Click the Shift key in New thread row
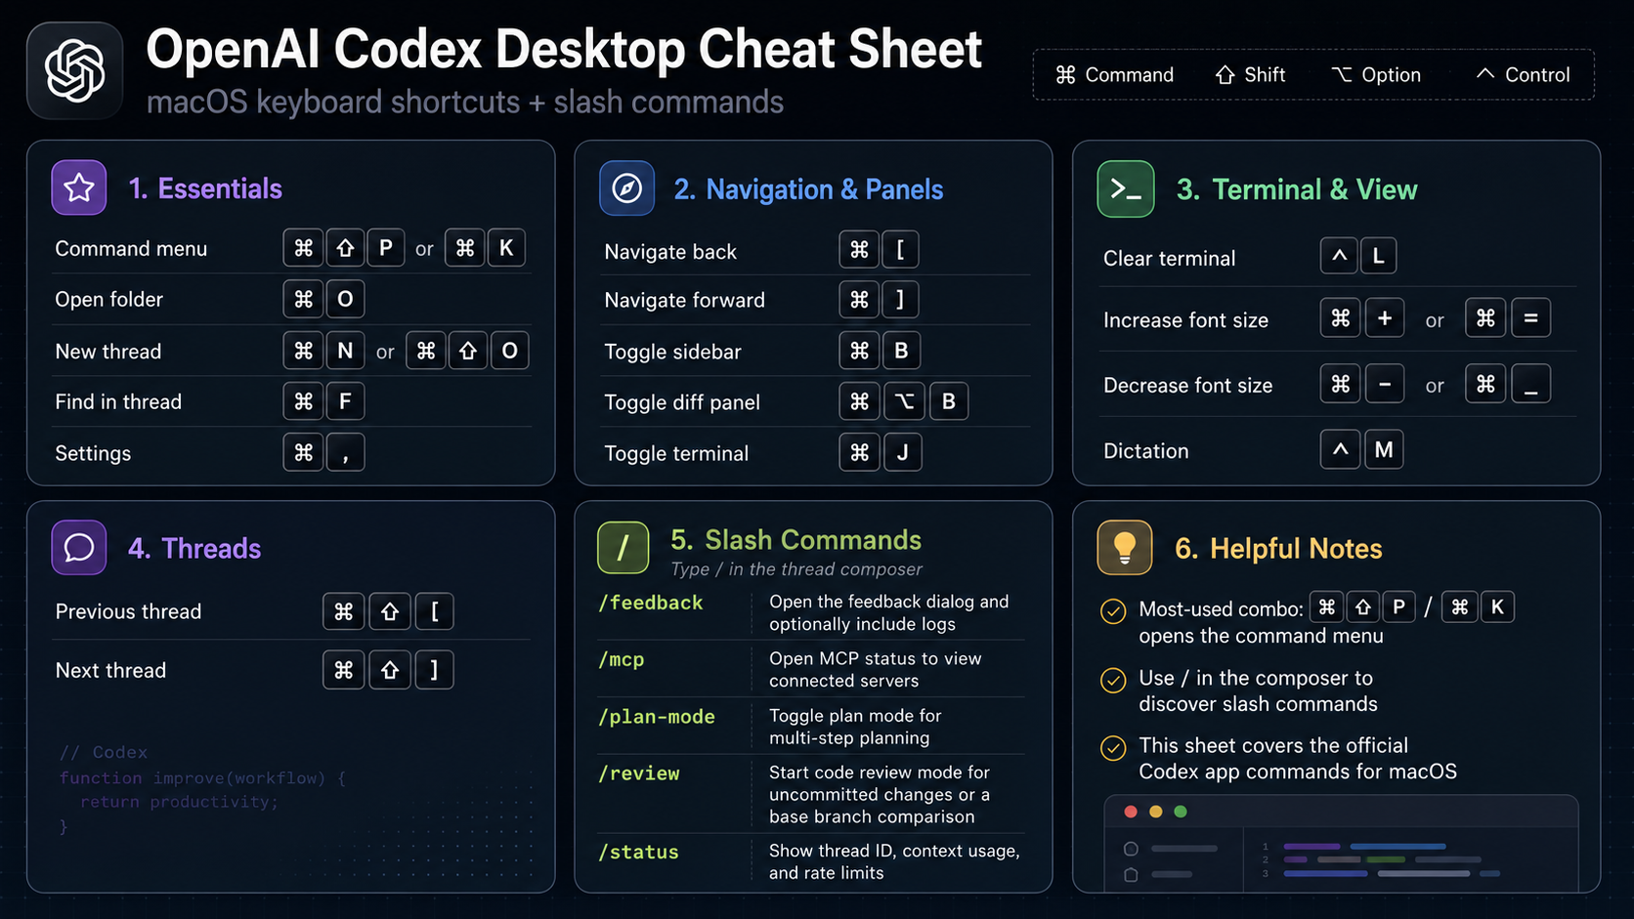1634x919 pixels. coord(468,351)
